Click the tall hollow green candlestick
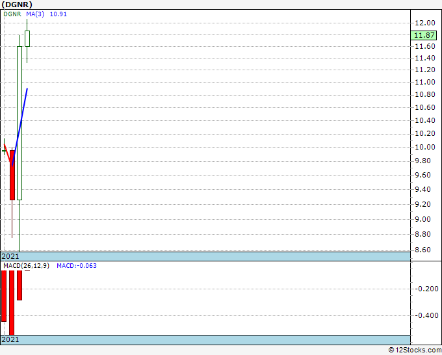 tap(19, 124)
